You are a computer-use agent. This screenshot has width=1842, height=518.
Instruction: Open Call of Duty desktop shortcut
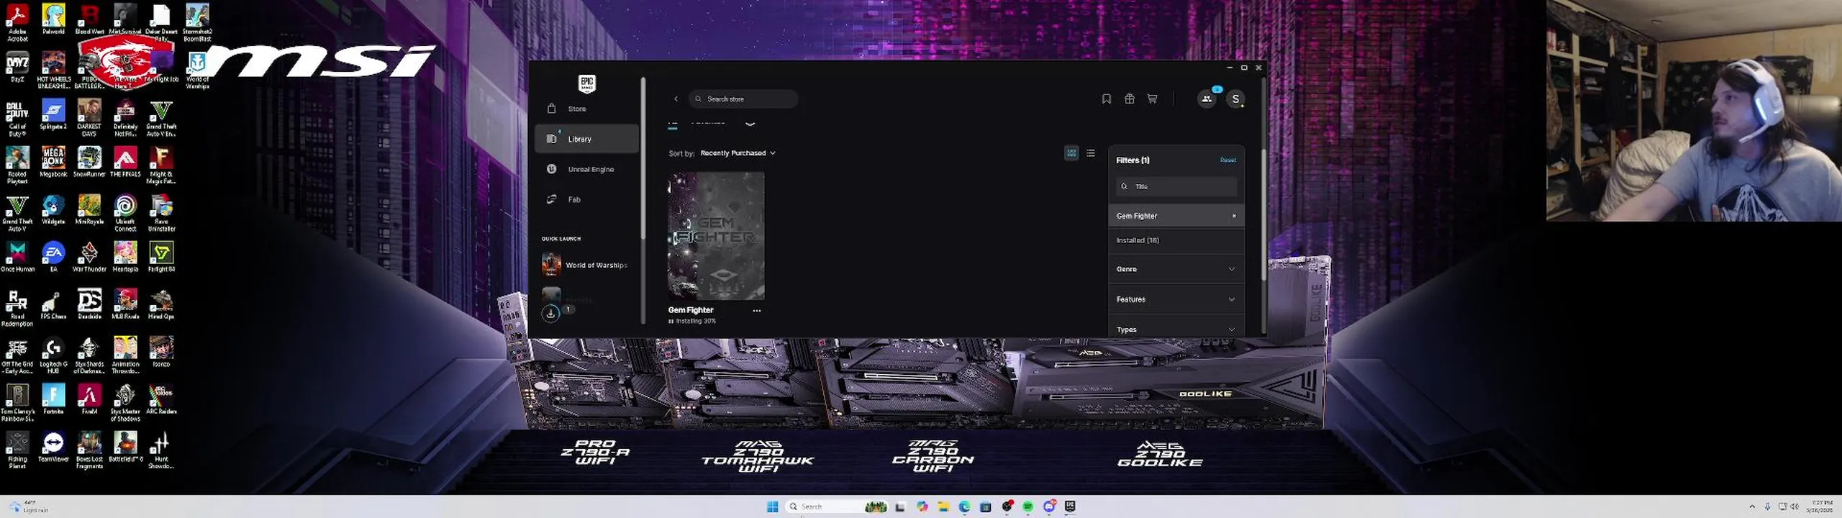[17, 119]
